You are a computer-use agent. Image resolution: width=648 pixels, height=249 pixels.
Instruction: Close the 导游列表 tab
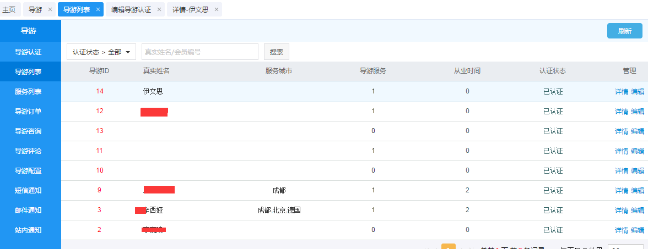pyautogui.click(x=98, y=10)
